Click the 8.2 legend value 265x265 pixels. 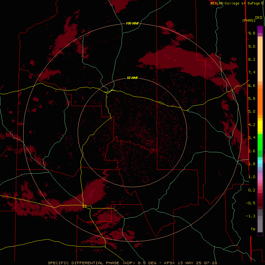click(252, 59)
